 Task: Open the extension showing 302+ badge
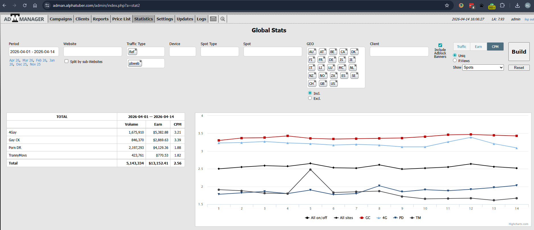click(x=492, y=6)
